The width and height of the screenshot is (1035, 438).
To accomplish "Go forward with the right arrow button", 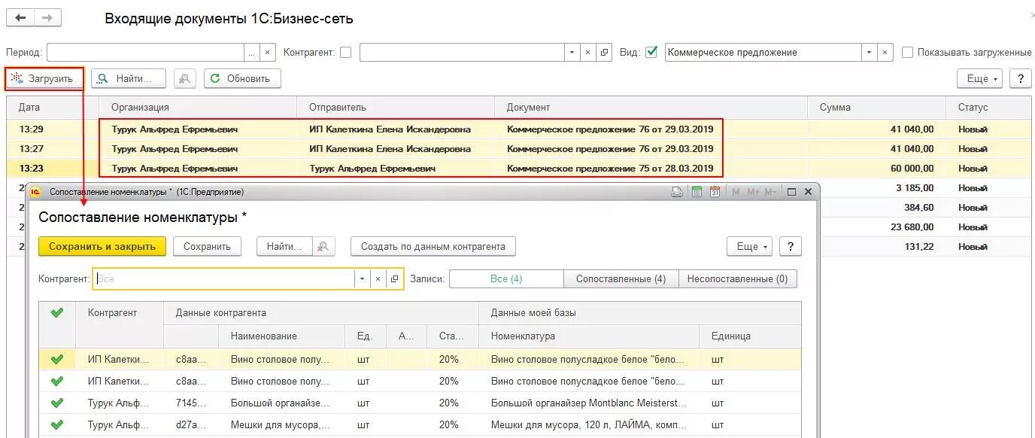I will 48,17.
